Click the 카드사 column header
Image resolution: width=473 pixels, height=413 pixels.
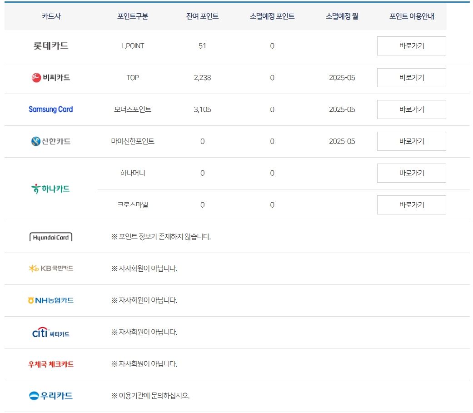click(x=51, y=16)
